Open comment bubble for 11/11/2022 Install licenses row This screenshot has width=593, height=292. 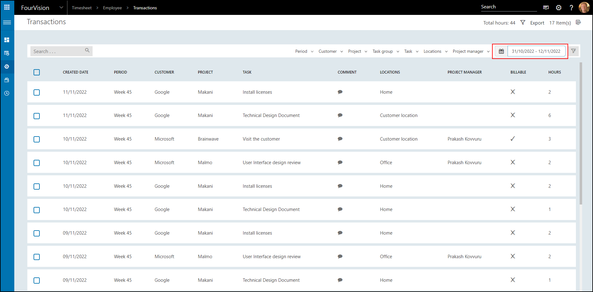340,92
